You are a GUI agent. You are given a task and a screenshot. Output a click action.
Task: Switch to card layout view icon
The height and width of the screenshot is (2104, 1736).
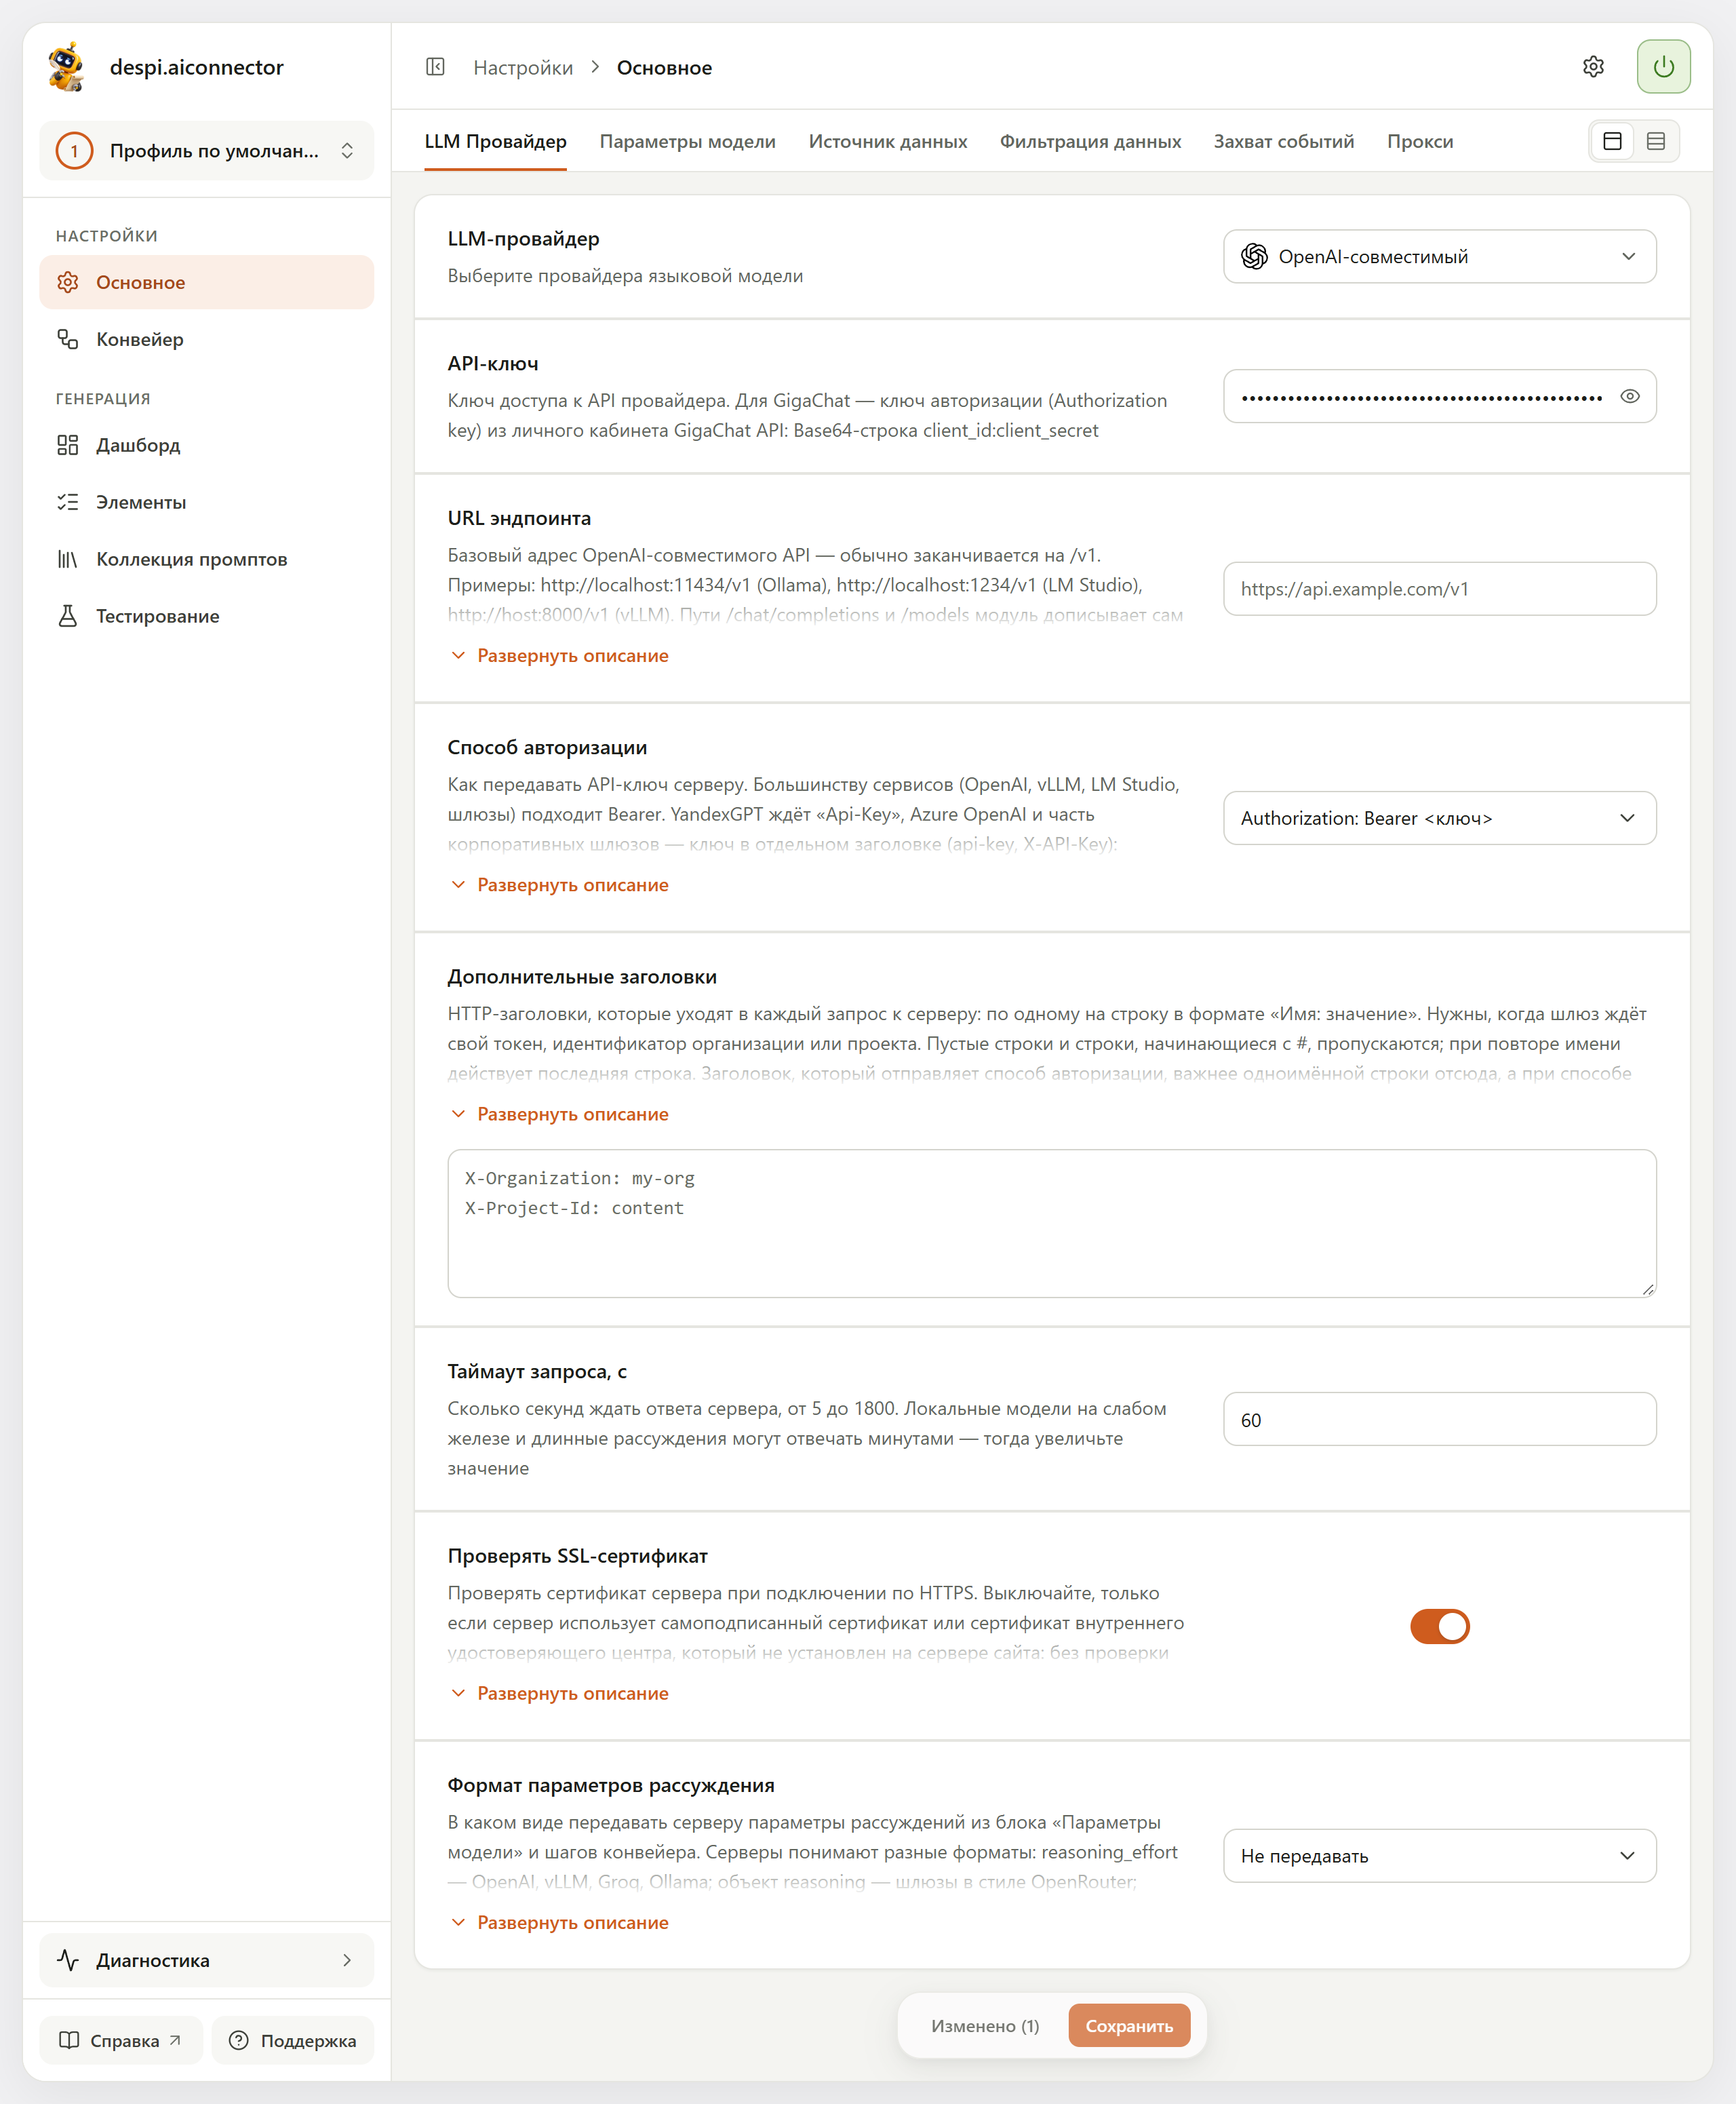[x=1612, y=141]
